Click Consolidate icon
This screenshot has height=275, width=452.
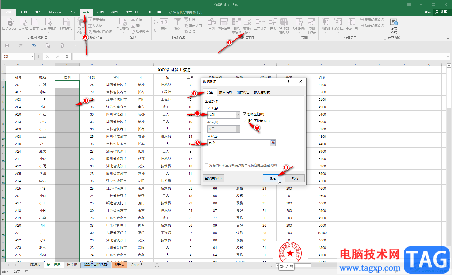(260, 22)
